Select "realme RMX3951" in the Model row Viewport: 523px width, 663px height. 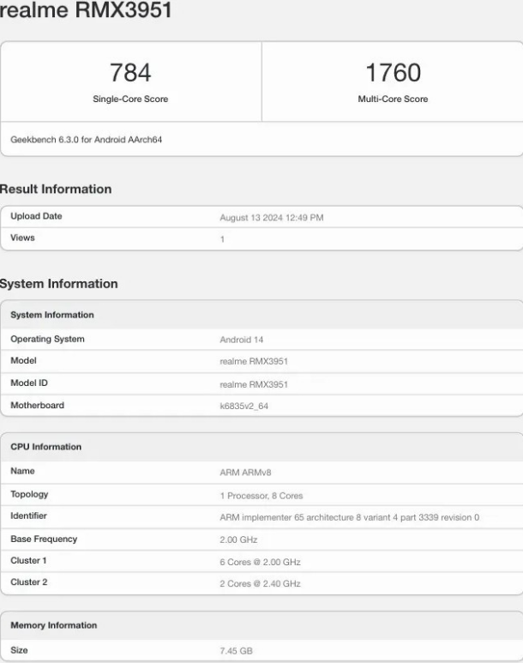[254, 362]
